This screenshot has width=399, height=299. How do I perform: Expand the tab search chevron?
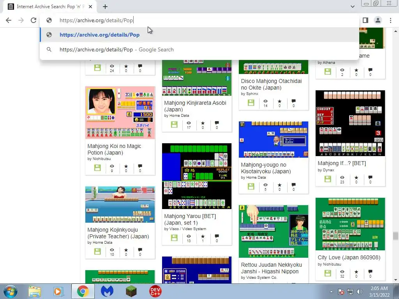pos(352,7)
